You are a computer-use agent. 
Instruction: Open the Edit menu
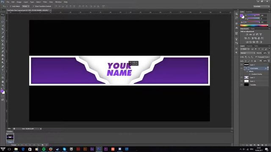(x=13, y=2)
